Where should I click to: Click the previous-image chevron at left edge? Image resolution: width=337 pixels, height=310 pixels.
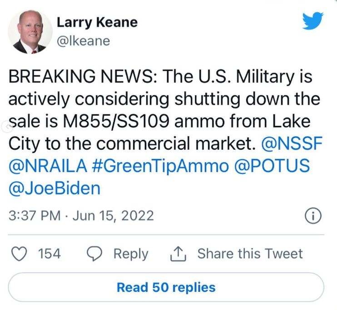point(5,127)
